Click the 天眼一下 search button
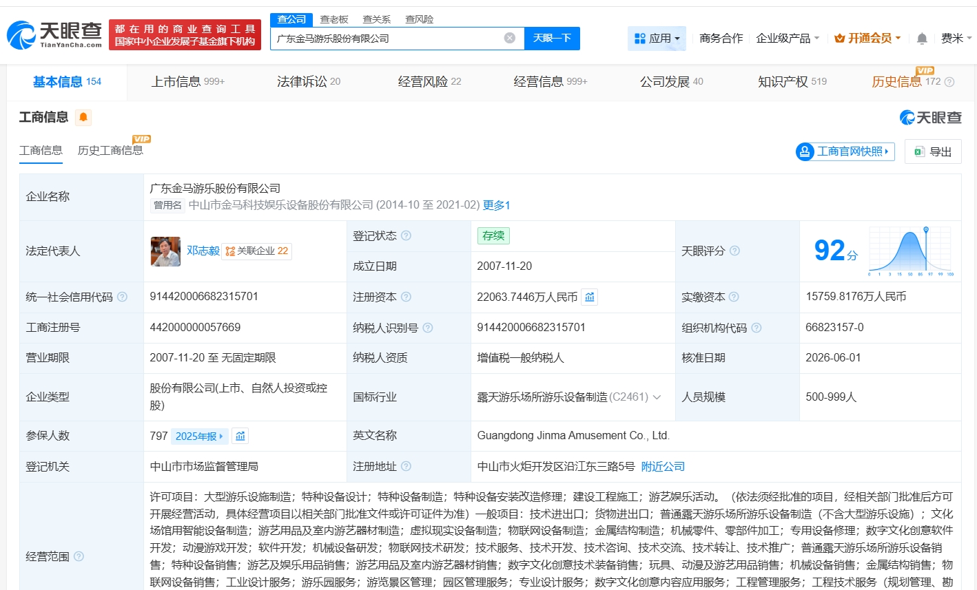The width and height of the screenshot is (977, 590). click(x=552, y=39)
